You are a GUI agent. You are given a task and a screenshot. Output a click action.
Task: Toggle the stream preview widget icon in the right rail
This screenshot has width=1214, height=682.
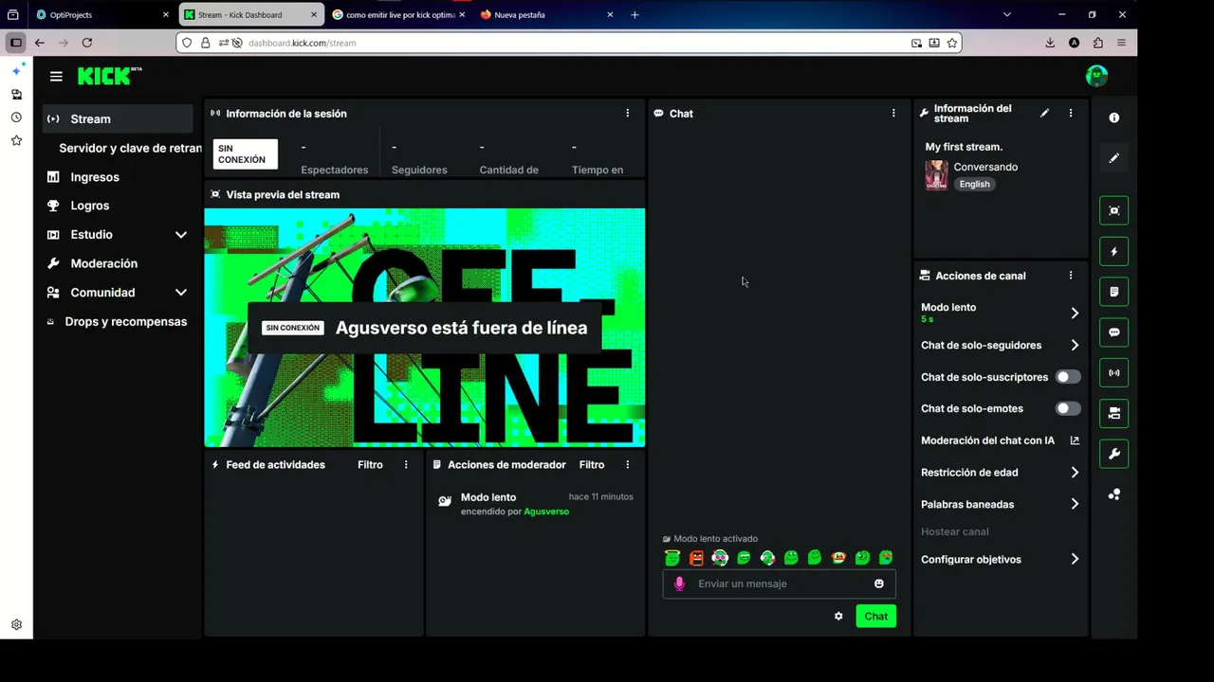(x=1114, y=210)
